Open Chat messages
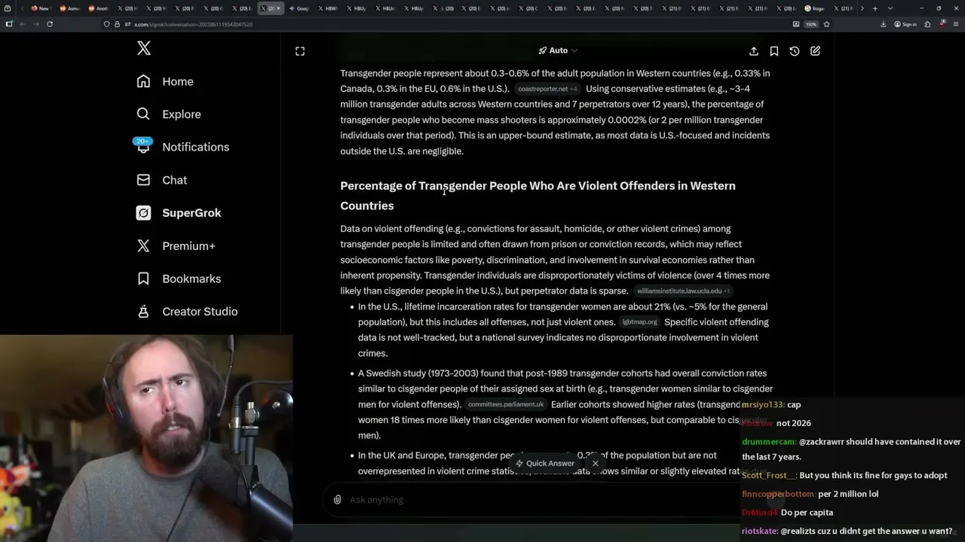965x542 pixels. pos(161,180)
